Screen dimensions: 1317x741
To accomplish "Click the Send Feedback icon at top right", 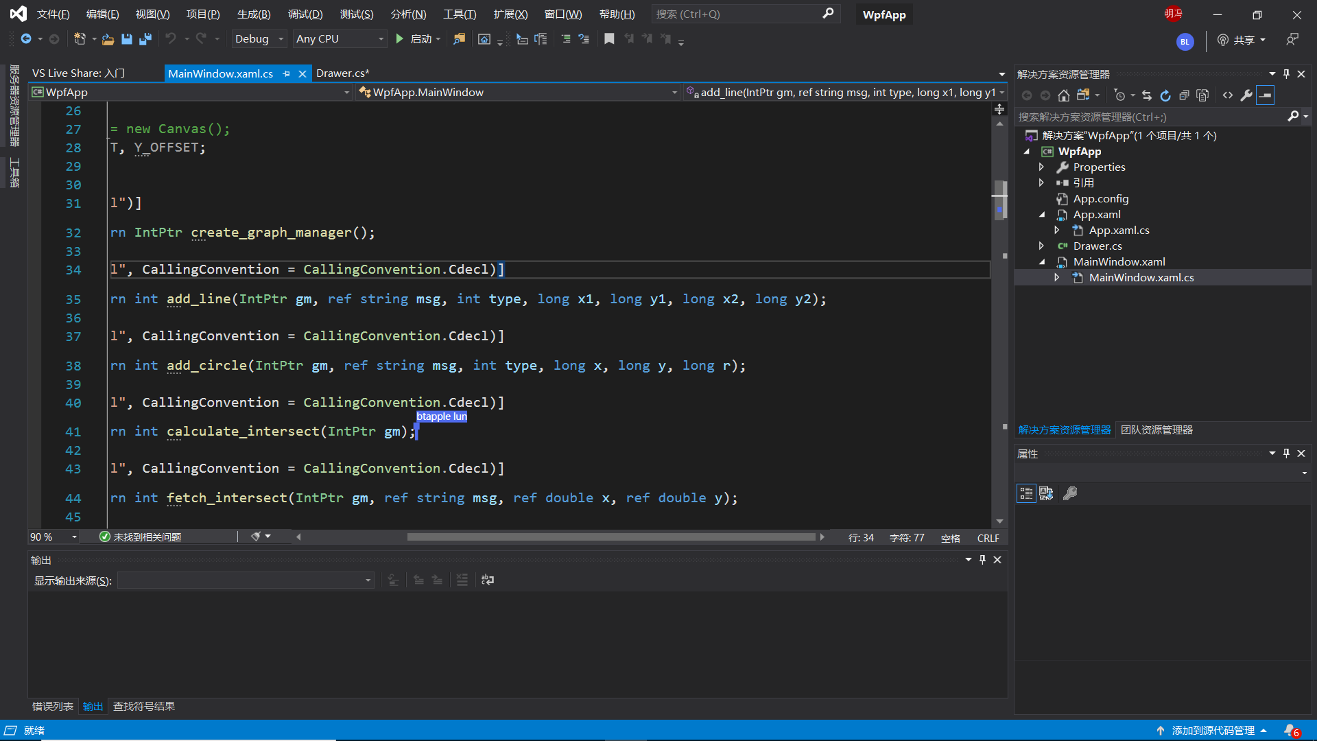I will point(1292,40).
